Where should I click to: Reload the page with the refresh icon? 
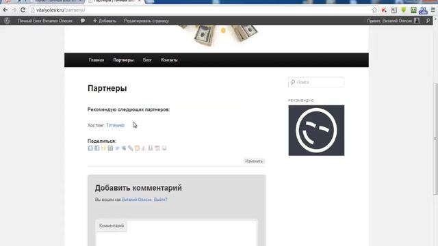point(23,10)
